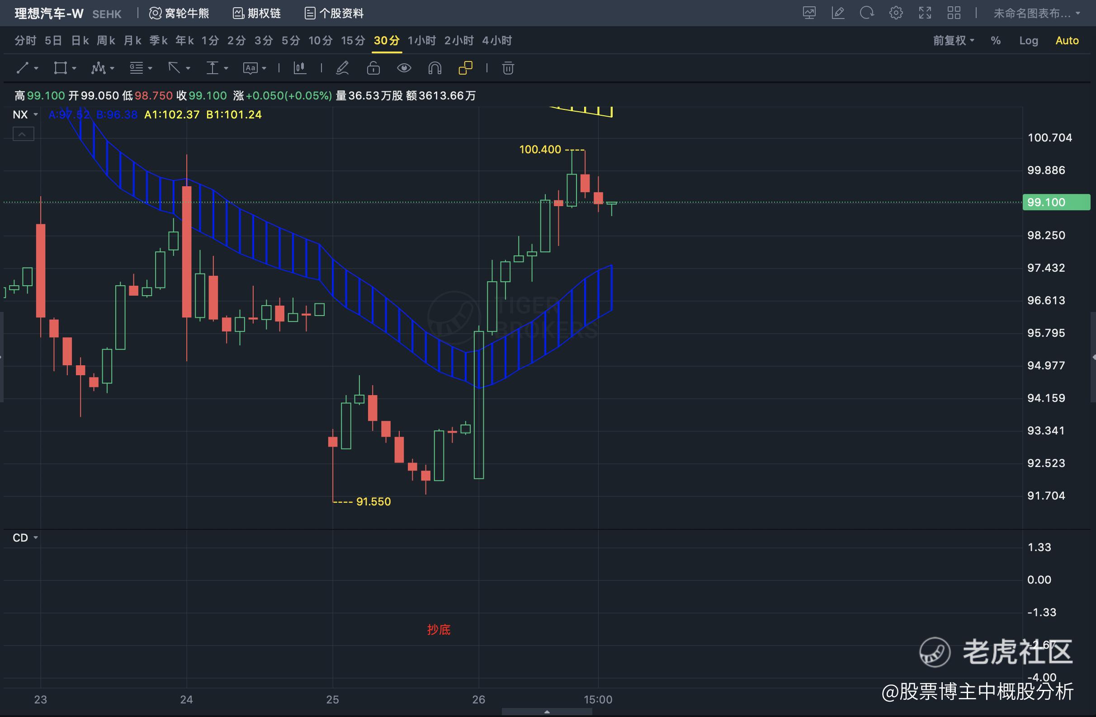Toggle percent scale axis
The image size is (1096, 717).
(996, 41)
